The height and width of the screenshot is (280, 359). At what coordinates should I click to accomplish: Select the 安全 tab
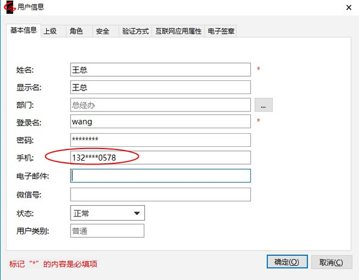102,31
